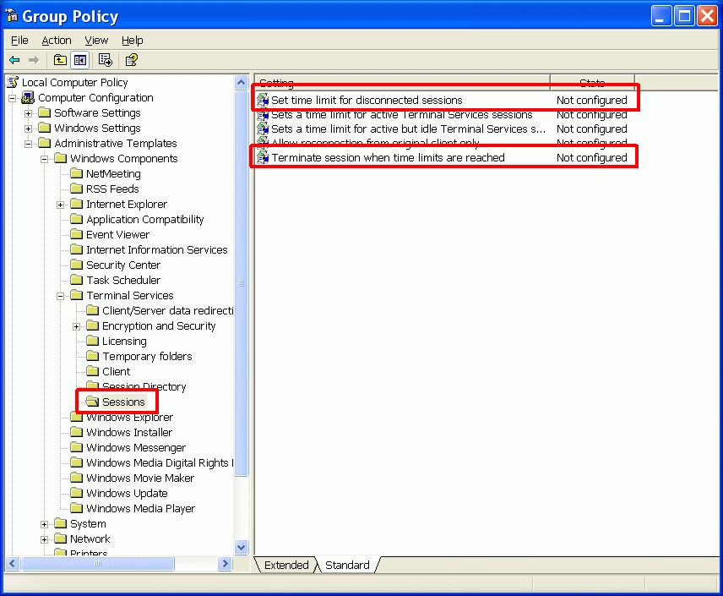Select Terminate session when time limits are reached
Image resolution: width=723 pixels, height=596 pixels.
(x=388, y=158)
